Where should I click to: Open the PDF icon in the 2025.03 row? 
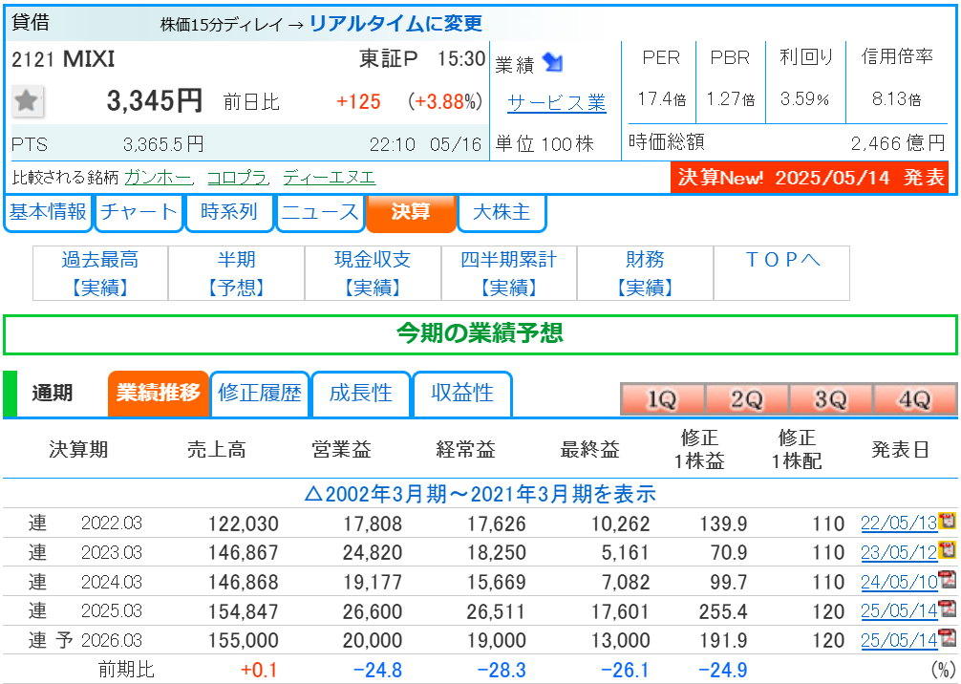pos(948,609)
